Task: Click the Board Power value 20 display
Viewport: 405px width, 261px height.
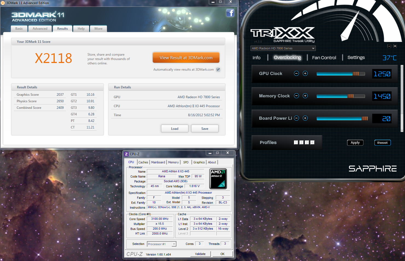Action: pos(382,118)
